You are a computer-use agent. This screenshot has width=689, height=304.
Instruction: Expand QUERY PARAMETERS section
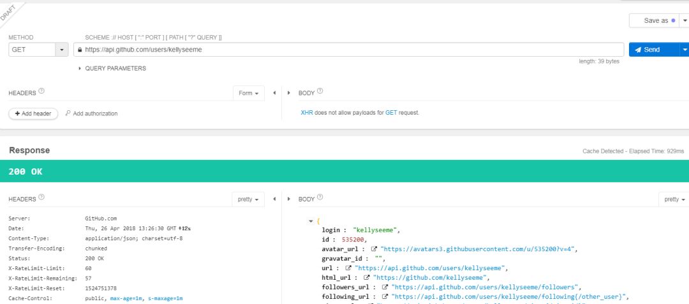(112, 68)
